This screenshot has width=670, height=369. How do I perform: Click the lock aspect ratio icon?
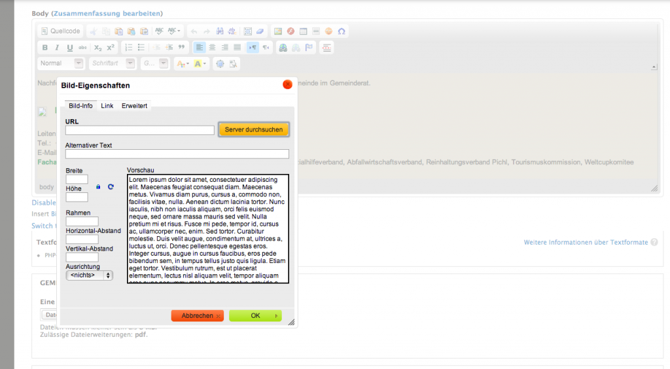tap(99, 187)
